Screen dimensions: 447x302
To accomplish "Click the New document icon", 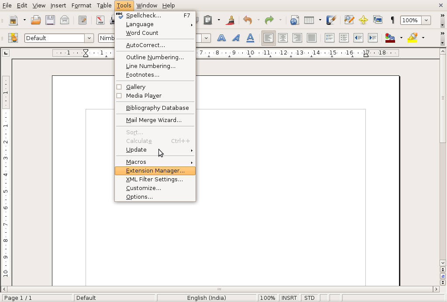I will coord(13,20).
